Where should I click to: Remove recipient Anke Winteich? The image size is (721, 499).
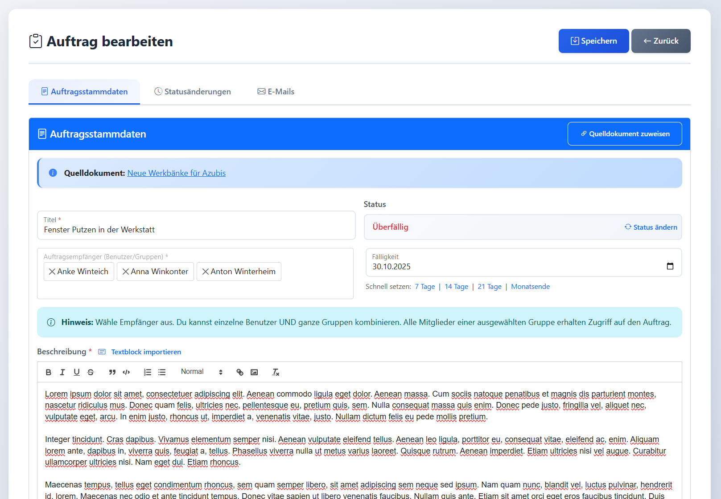tap(52, 272)
